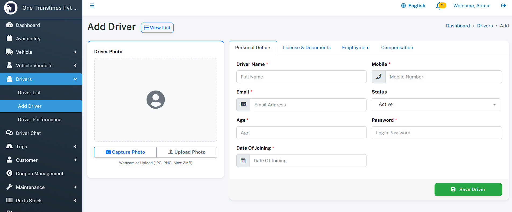Viewport: 512px width, 212px height.
Task: Click the company logo avatar
Action: (x=11, y=8)
